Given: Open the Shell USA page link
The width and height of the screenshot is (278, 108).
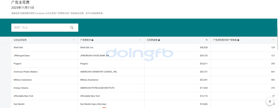Looking at the screenshot, I should [18, 47].
